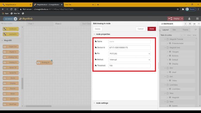Select the Buzzer node in the palette
This screenshot has width=201, height=113.
[11, 88]
